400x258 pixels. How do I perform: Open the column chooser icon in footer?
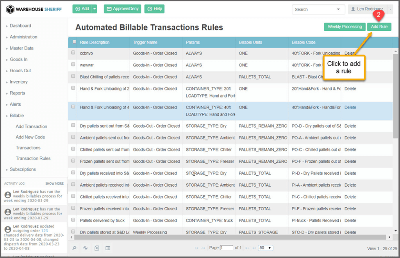pyautogui.click(x=108, y=248)
